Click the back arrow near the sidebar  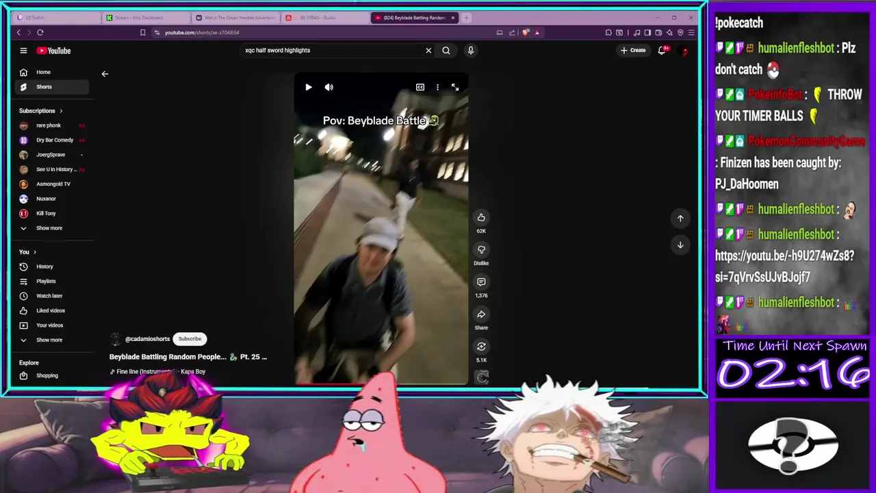(105, 74)
